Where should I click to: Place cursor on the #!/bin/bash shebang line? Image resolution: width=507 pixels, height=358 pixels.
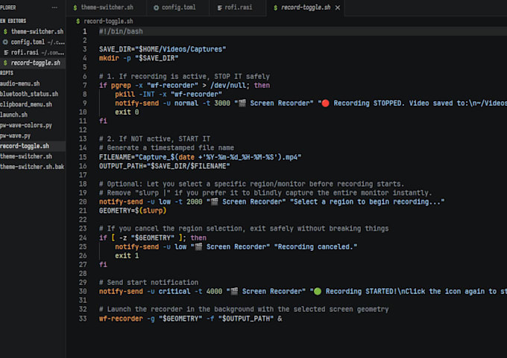click(121, 31)
